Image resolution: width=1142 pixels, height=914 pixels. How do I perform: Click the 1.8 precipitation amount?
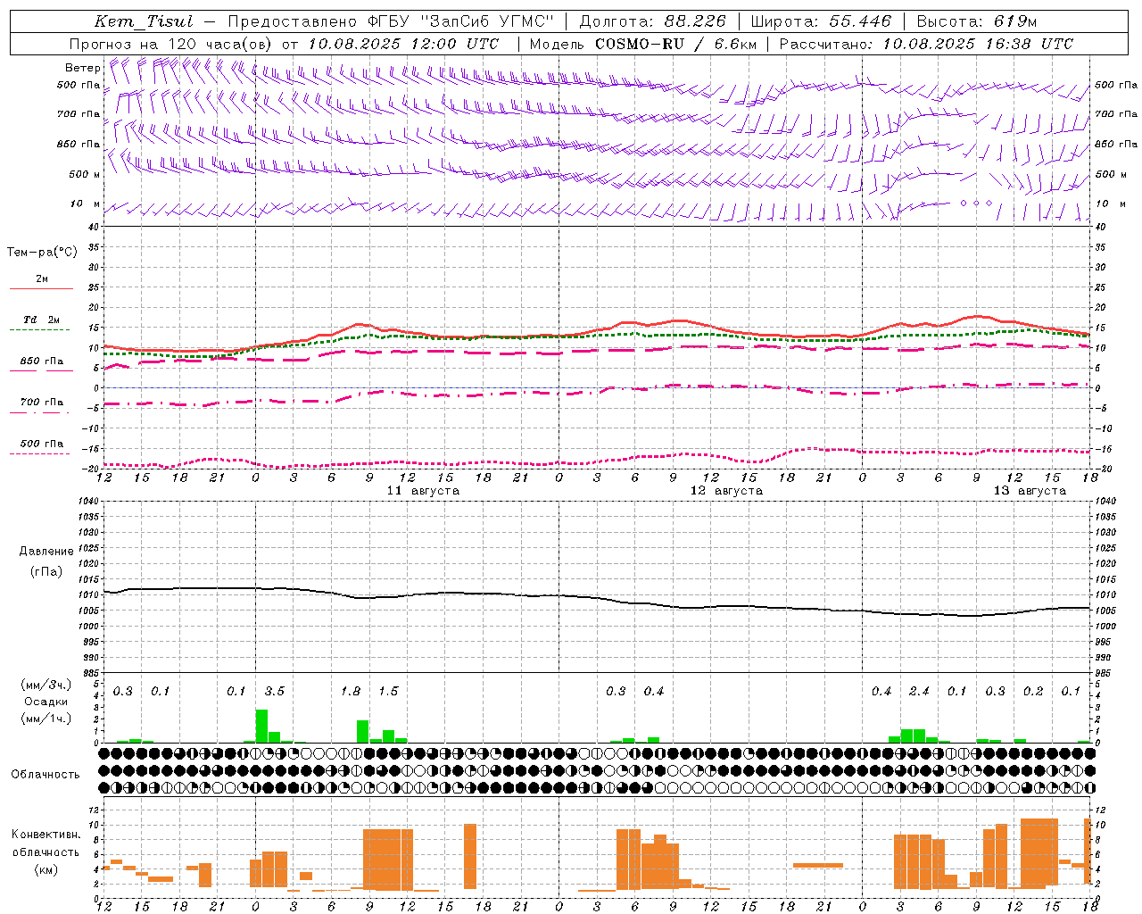351,692
